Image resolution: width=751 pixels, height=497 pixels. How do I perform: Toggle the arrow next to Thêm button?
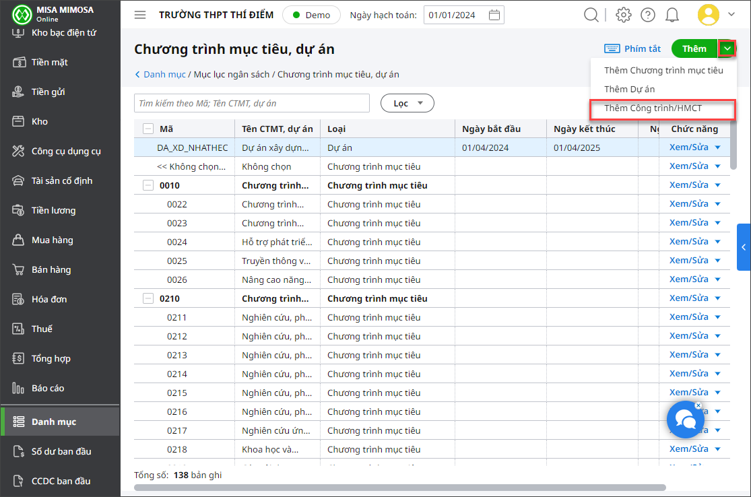pyautogui.click(x=727, y=48)
